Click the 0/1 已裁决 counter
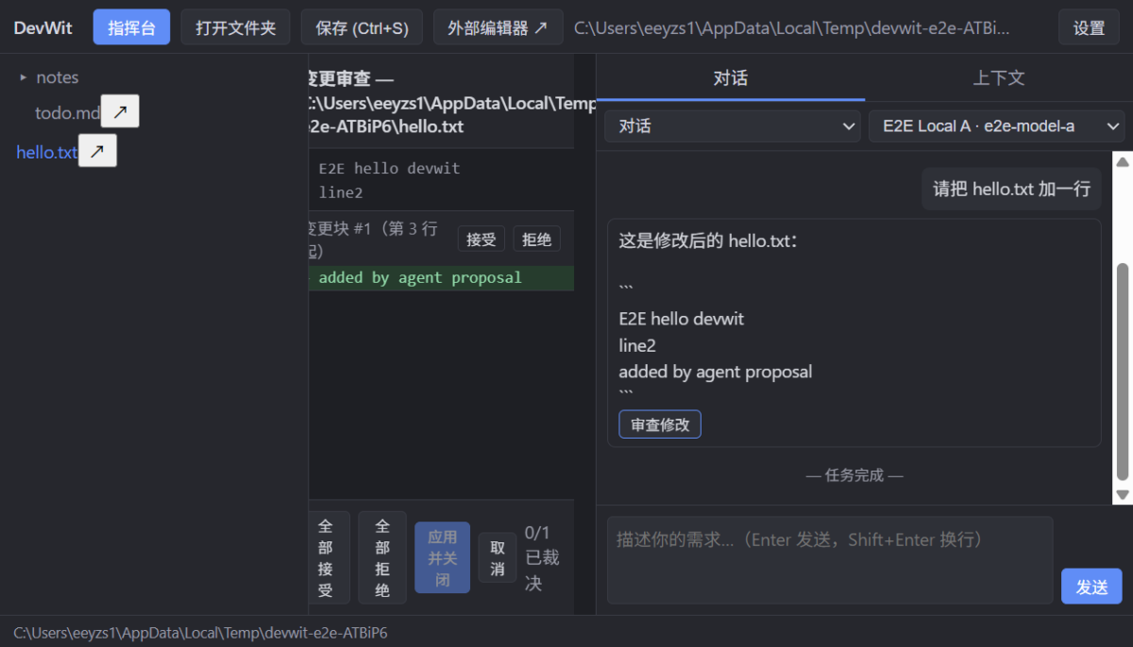The image size is (1133, 647). [x=543, y=557]
